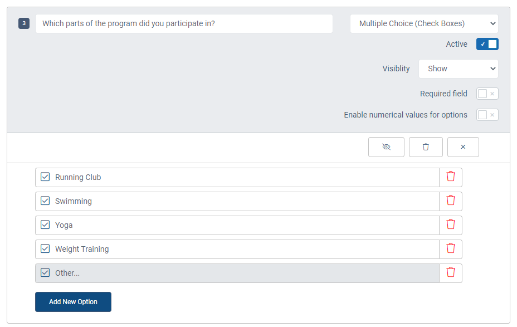
Task: Click the crossed-eye hide question button
Action: (x=386, y=147)
